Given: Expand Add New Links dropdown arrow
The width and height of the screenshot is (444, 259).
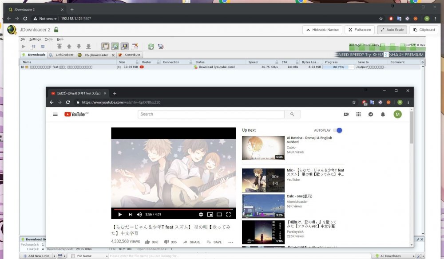Looking at the screenshot, I should (54, 256).
